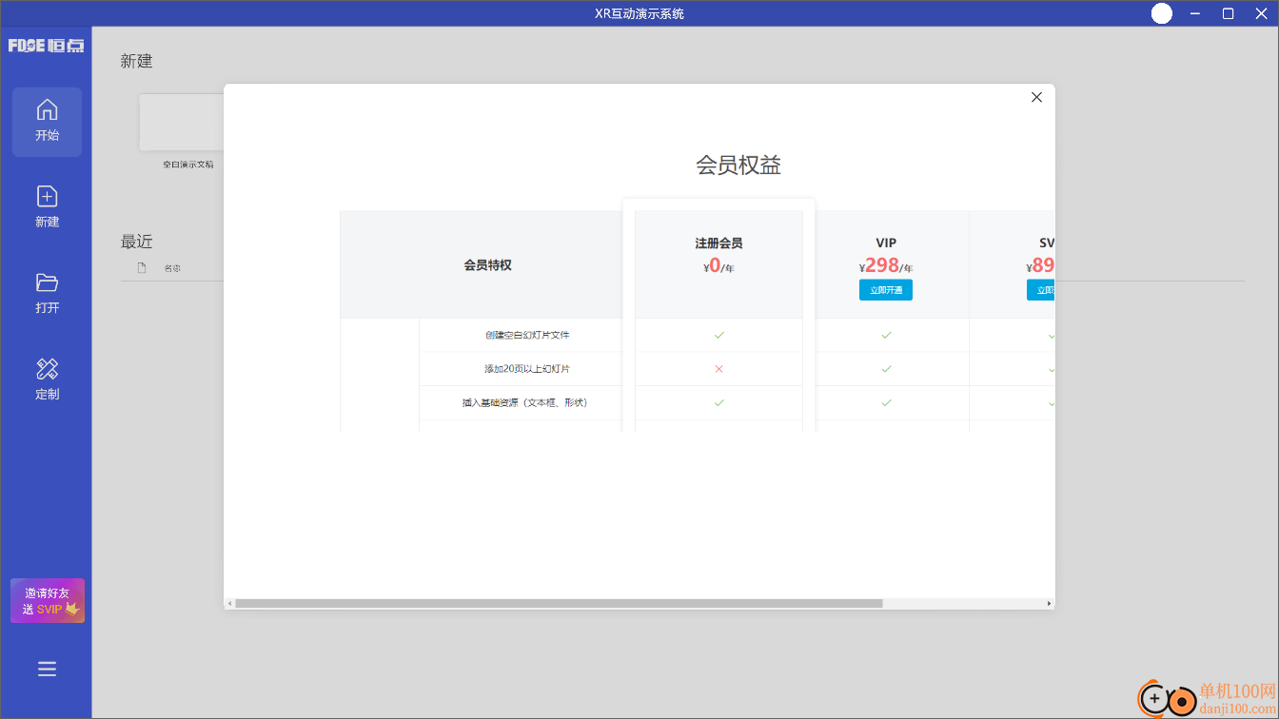Click the 名称 column header in recent list
The height and width of the screenshot is (719, 1279).
[x=172, y=268]
